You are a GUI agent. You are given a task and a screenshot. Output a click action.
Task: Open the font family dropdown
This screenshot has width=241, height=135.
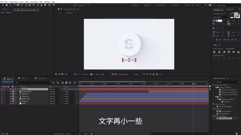[221, 14]
